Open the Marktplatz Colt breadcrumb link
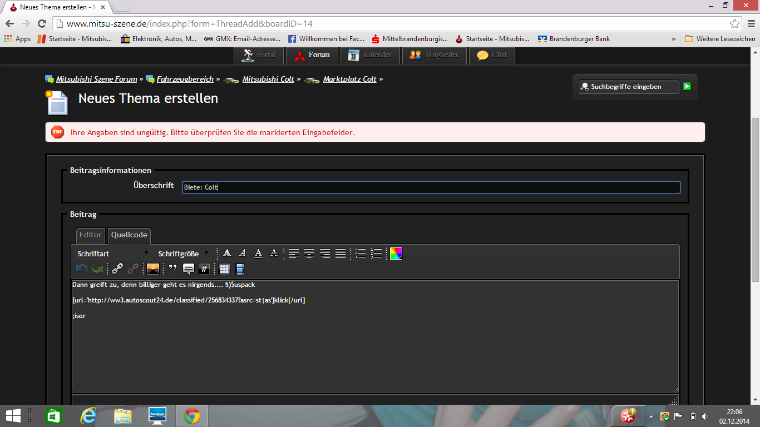The image size is (760, 427). (349, 79)
